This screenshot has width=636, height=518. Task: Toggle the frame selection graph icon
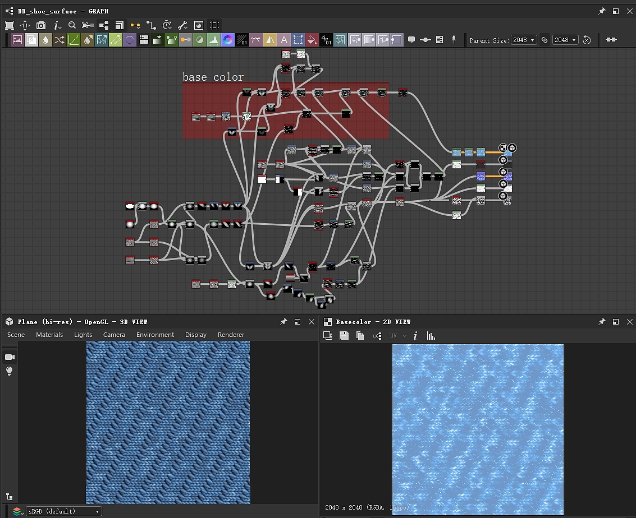click(x=214, y=26)
